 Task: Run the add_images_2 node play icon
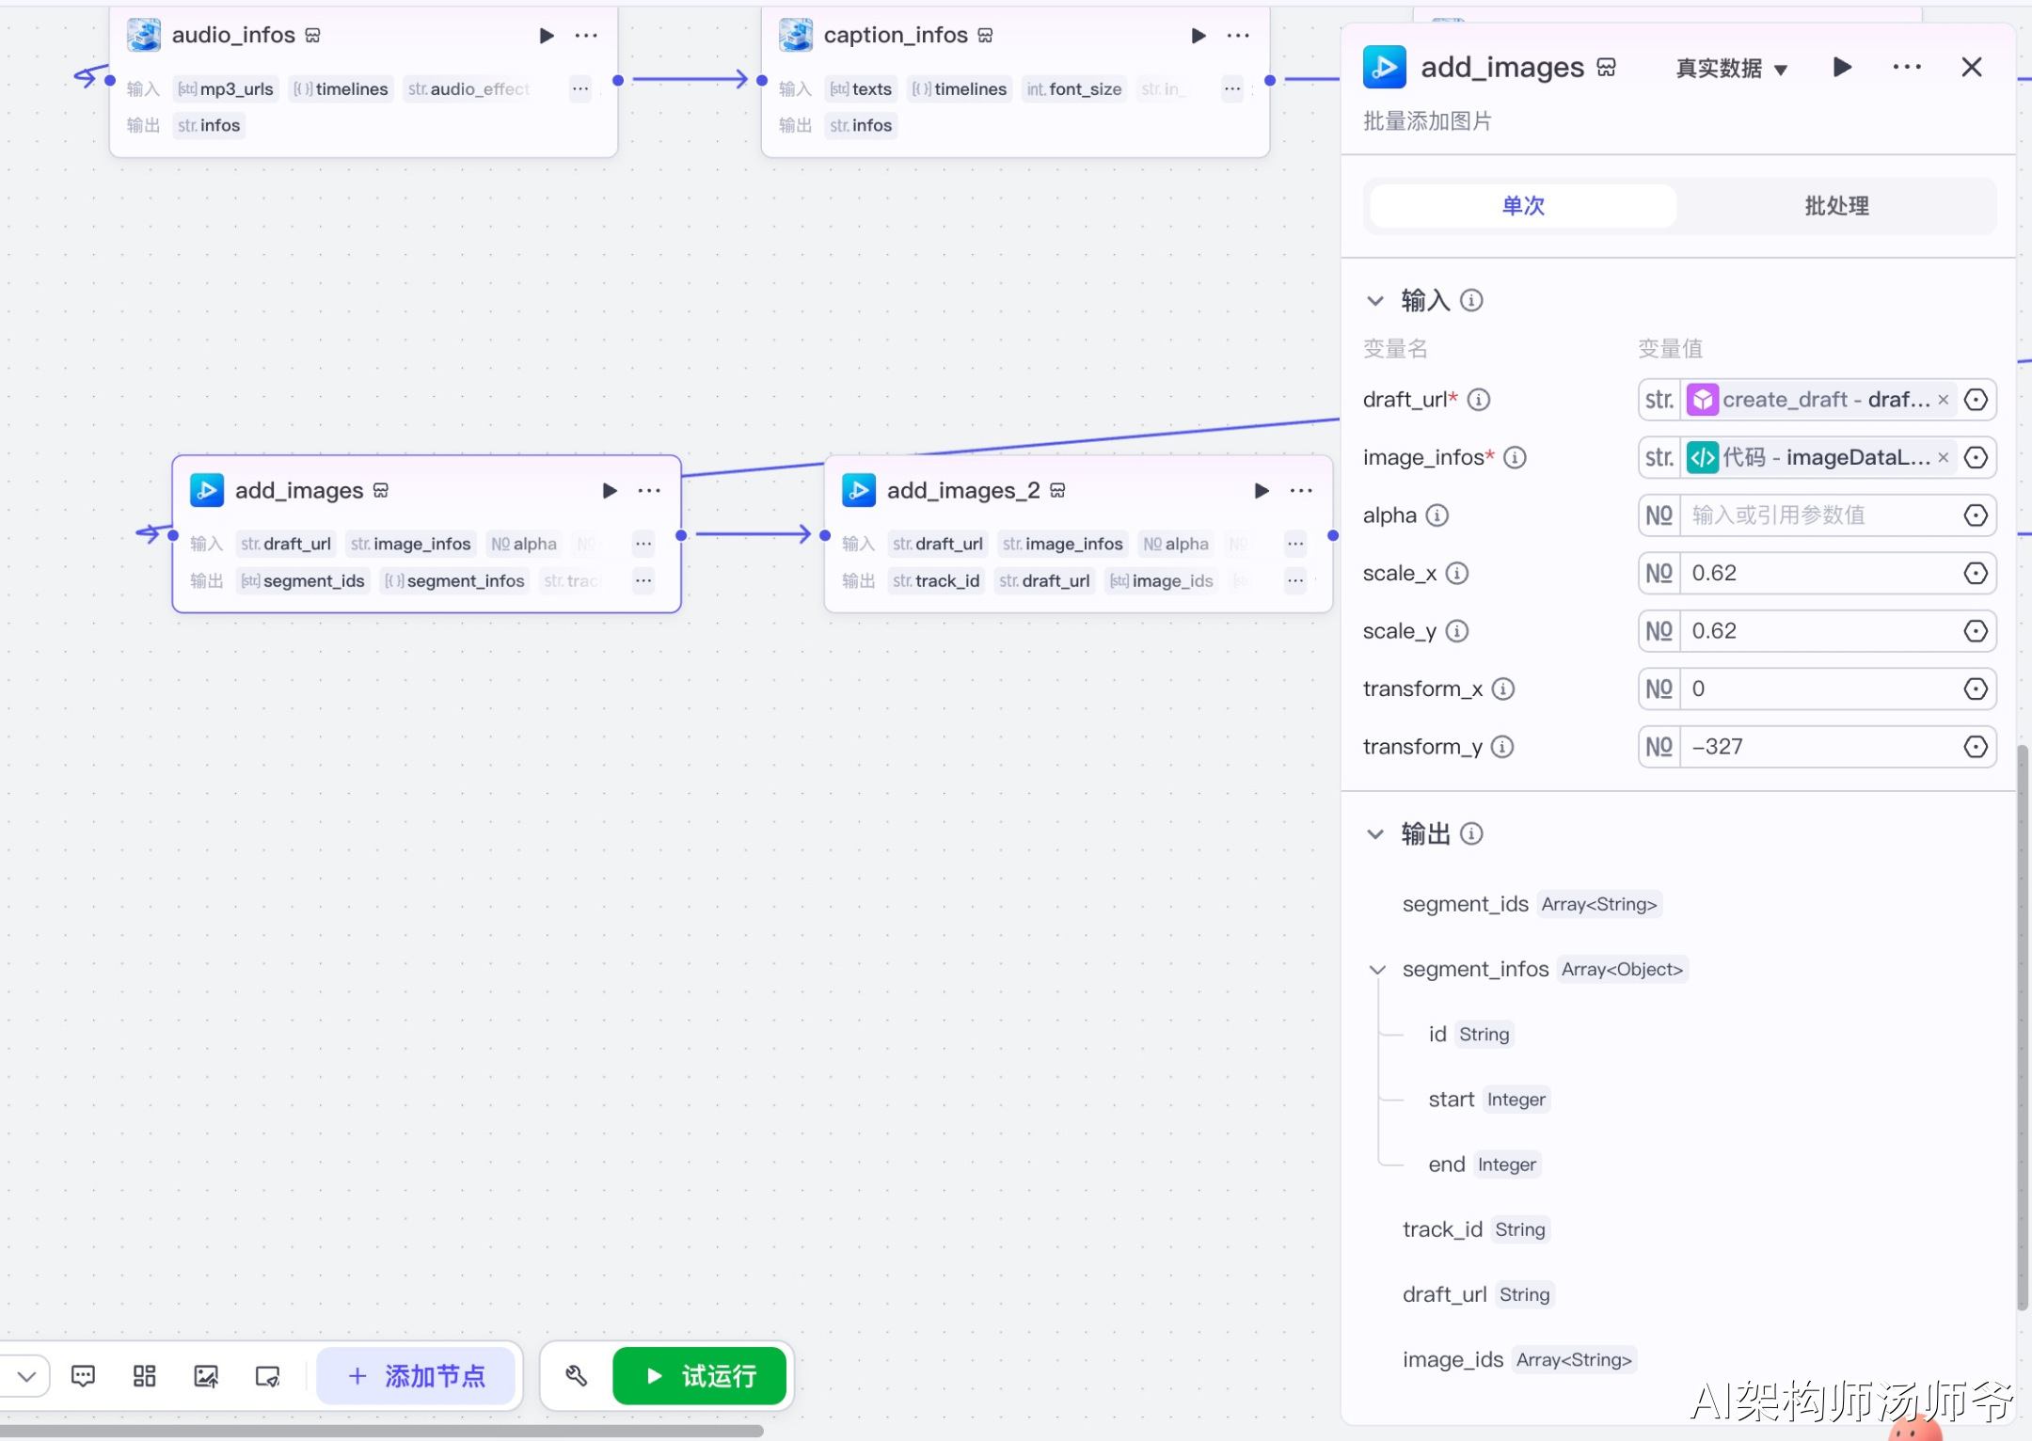[1262, 490]
